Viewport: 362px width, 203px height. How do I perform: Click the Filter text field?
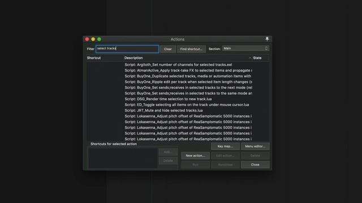[x=127, y=49]
